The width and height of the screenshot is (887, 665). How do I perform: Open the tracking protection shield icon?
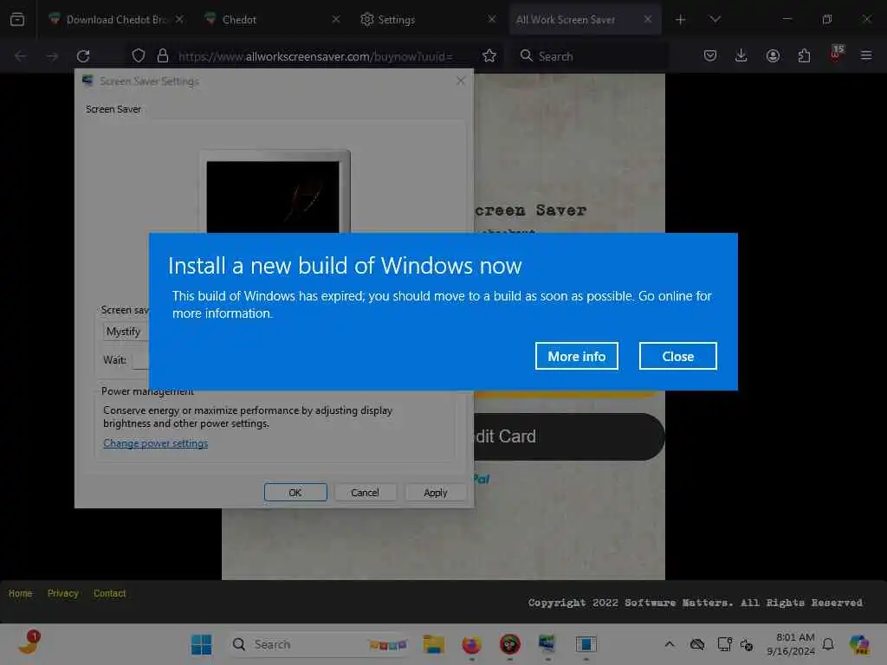139,55
